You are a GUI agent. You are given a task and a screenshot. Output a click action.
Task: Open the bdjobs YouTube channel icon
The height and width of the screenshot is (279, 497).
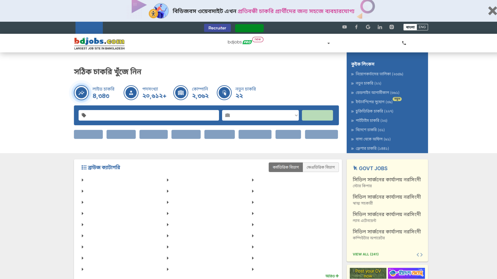(344, 27)
